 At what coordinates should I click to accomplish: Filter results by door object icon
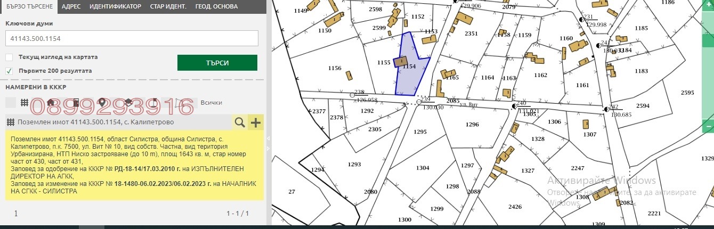76,103
